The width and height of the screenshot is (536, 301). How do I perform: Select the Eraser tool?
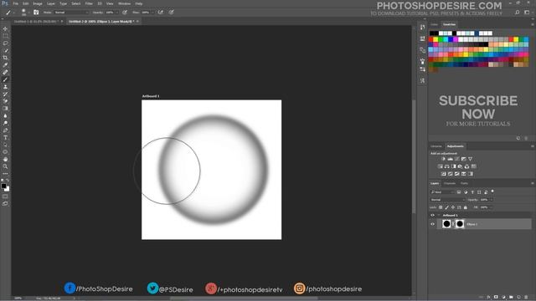tap(5, 101)
